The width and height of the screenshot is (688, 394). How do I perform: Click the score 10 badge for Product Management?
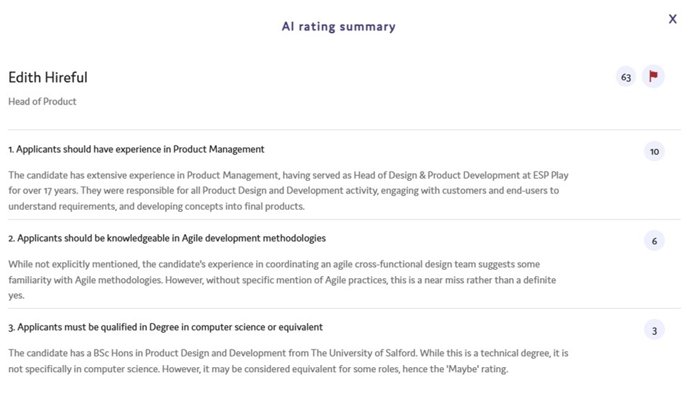pyautogui.click(x=654, y=152)
